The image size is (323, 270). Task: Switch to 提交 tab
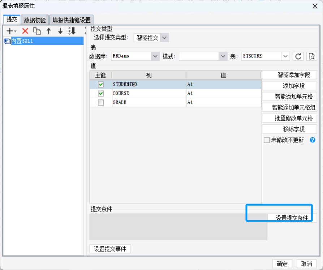pyautogui.click(x=12, y=20)
